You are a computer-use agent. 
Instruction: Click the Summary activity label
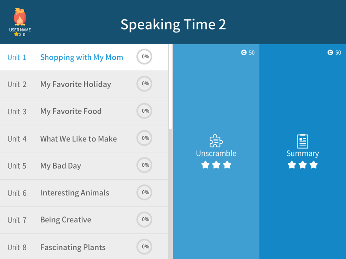(x=302, y=153)
